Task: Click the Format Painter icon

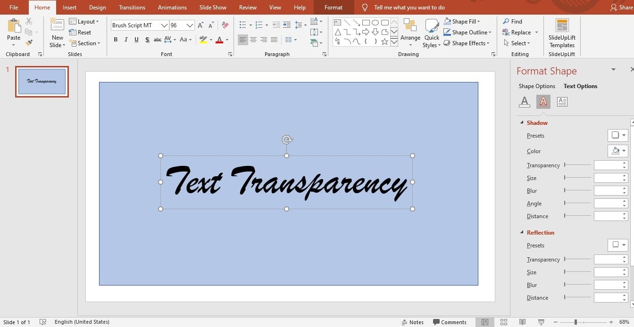Action: point(29,43)
